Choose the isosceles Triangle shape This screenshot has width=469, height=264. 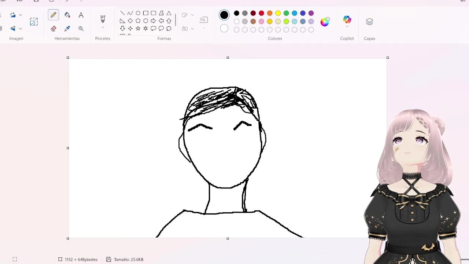click(x=169, y=13)
